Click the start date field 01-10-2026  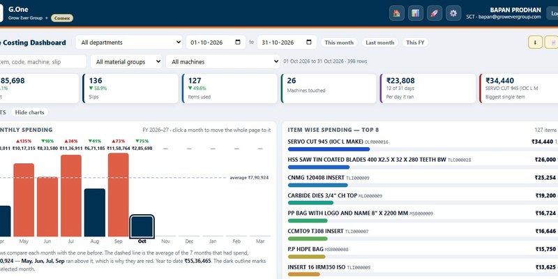click(216, 43)
